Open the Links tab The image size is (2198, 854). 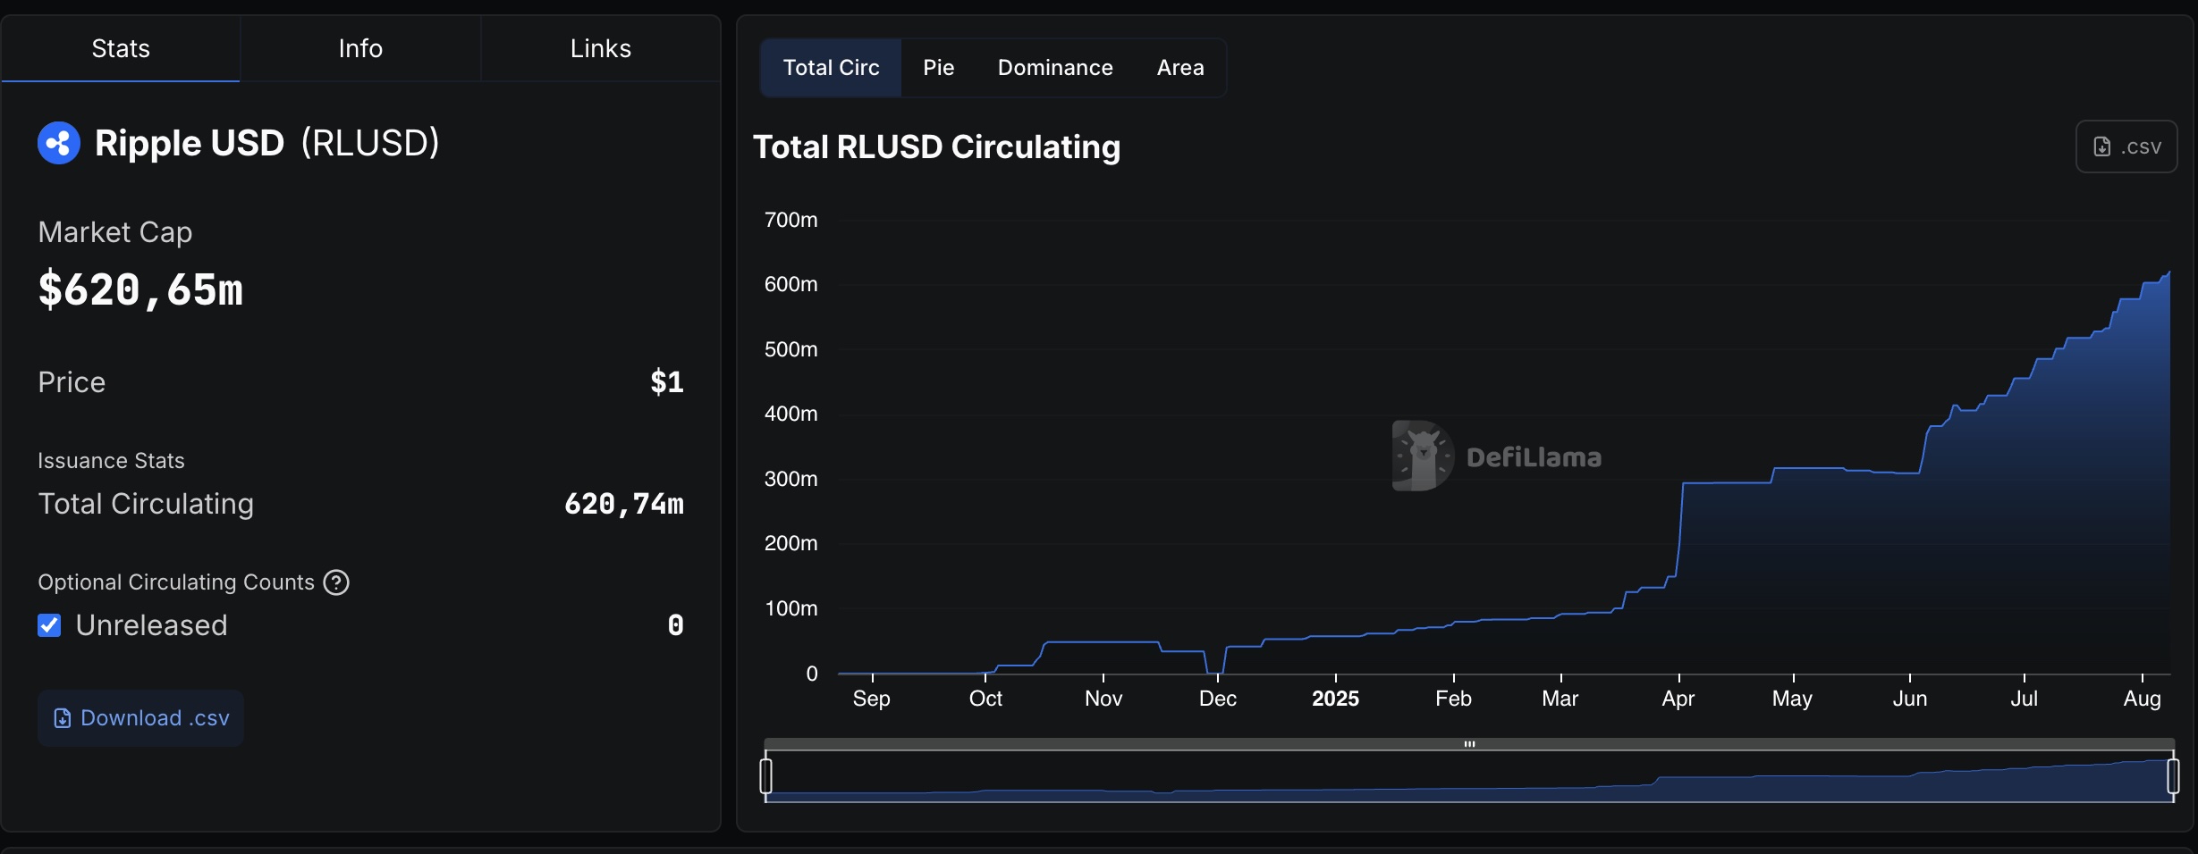coord(601,48)
